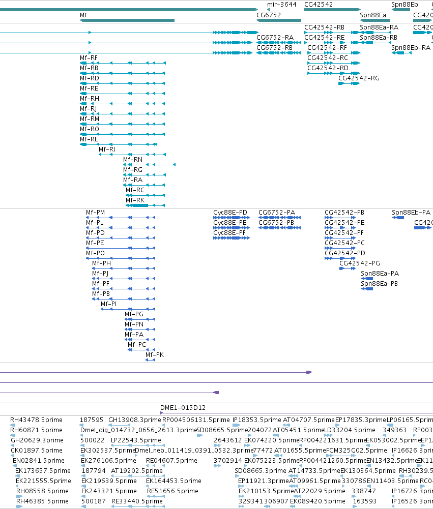The height and width of the screenshot is (509, 433).
Task: Select protein Spn88Ea-PB
Action: tap(380, 283)
